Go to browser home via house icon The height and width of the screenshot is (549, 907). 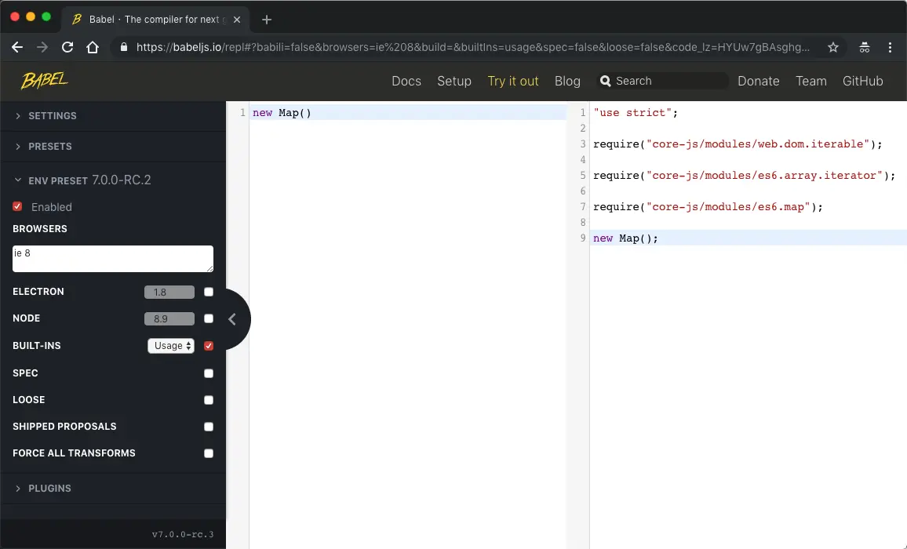coord(93,47)
